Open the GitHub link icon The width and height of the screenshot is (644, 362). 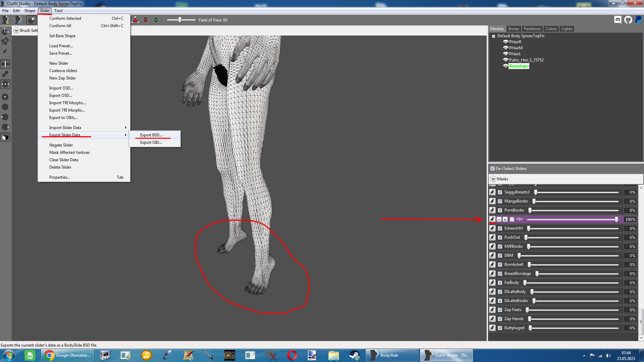coord(628,20)
